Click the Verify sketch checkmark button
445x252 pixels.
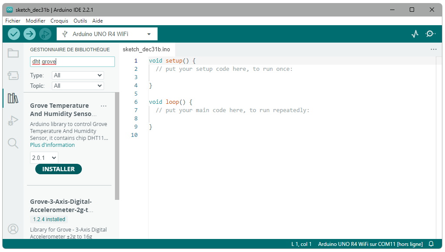14,34
